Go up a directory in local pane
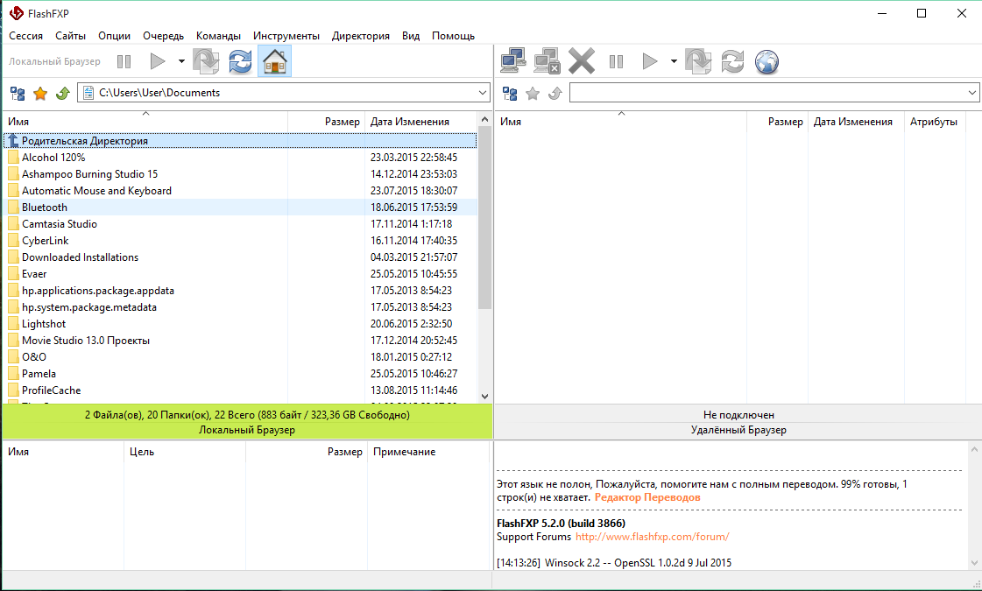The width and height of the screenshot is (982, 591). 62,94
